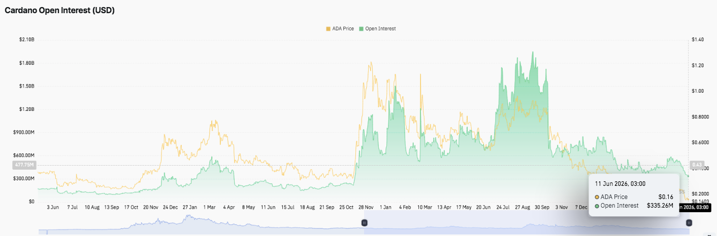Click the $1.40 right axis label
This screenshot has width=717, height=236.
tap(697, 40)
